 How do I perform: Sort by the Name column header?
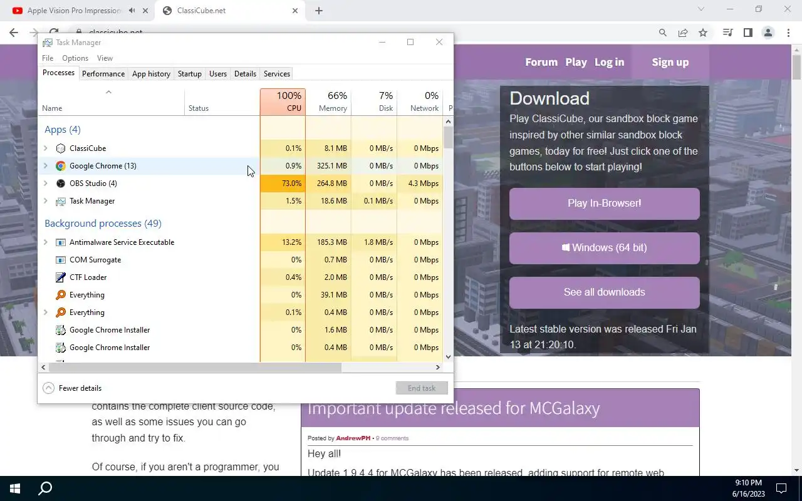(112, 102)
